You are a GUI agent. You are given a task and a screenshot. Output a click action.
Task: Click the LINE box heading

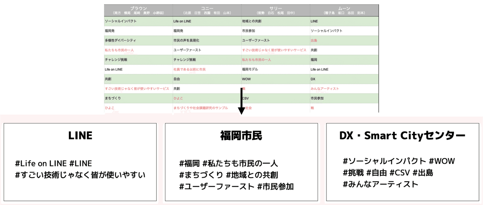(x=80, y=135)
